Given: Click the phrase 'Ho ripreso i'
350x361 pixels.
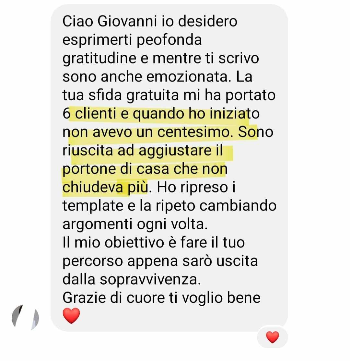Looking at the screenshot, I should (196, 187).
